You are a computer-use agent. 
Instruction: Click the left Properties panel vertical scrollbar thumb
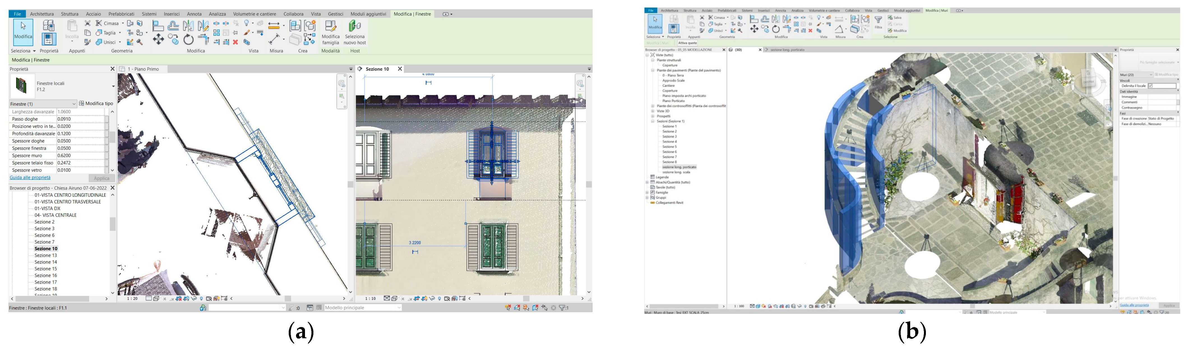112,137
